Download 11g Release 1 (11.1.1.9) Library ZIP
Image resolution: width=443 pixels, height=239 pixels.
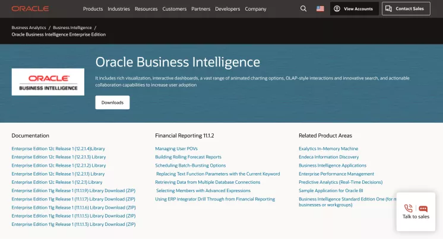74,190
